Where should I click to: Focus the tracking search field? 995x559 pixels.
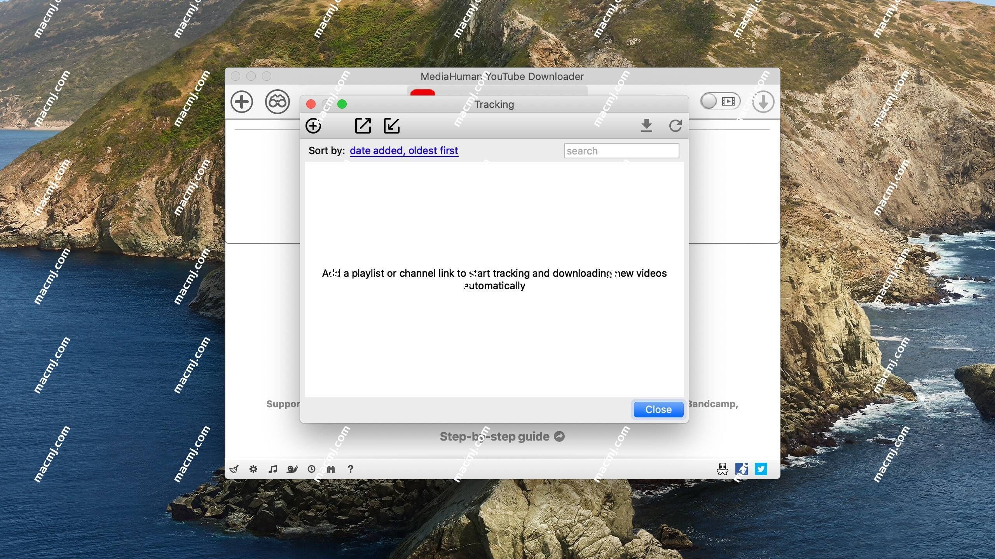click(x=621, y=151)
